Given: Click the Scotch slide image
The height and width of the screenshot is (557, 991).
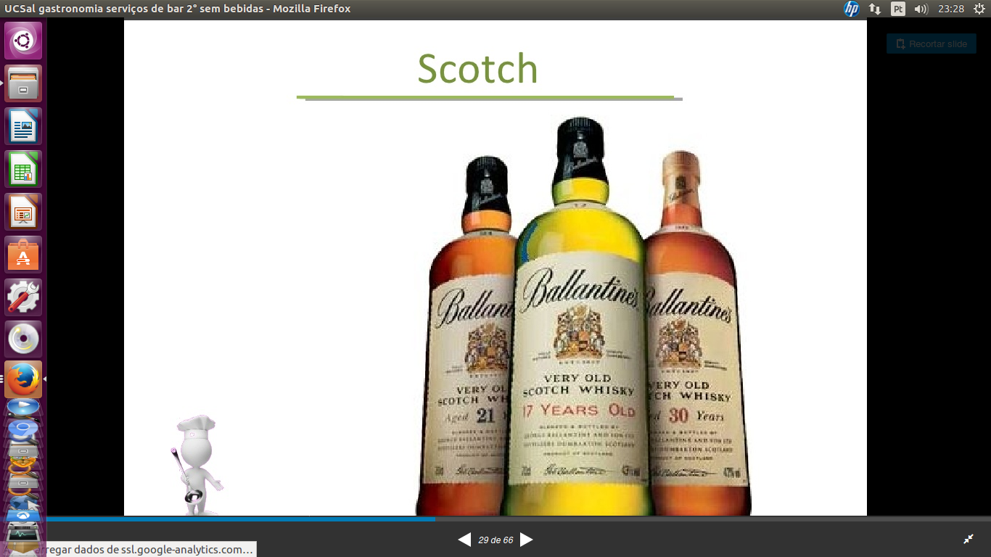Looking at the screenshot, I should pyautogui.click(x=495, y=290).
